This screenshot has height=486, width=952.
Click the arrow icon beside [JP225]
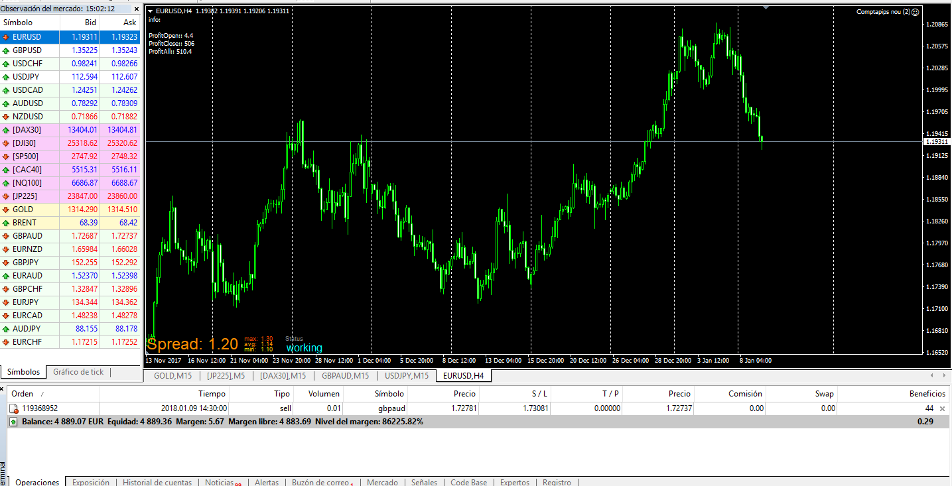pos(6,196)
